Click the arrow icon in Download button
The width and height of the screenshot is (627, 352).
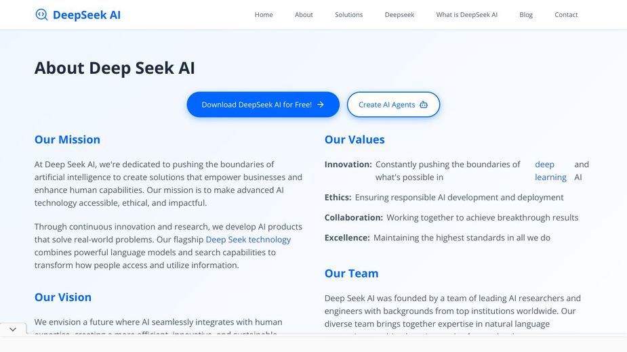coord(321,105)
